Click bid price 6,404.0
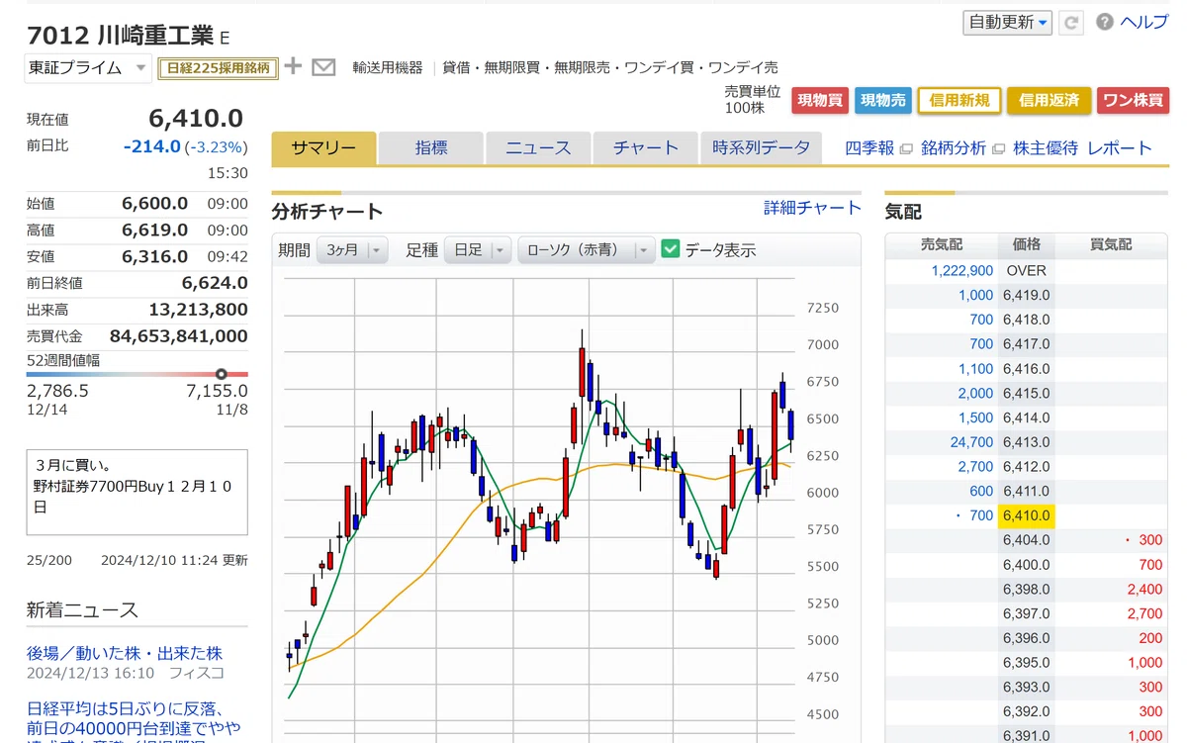 click(1027, 540)
